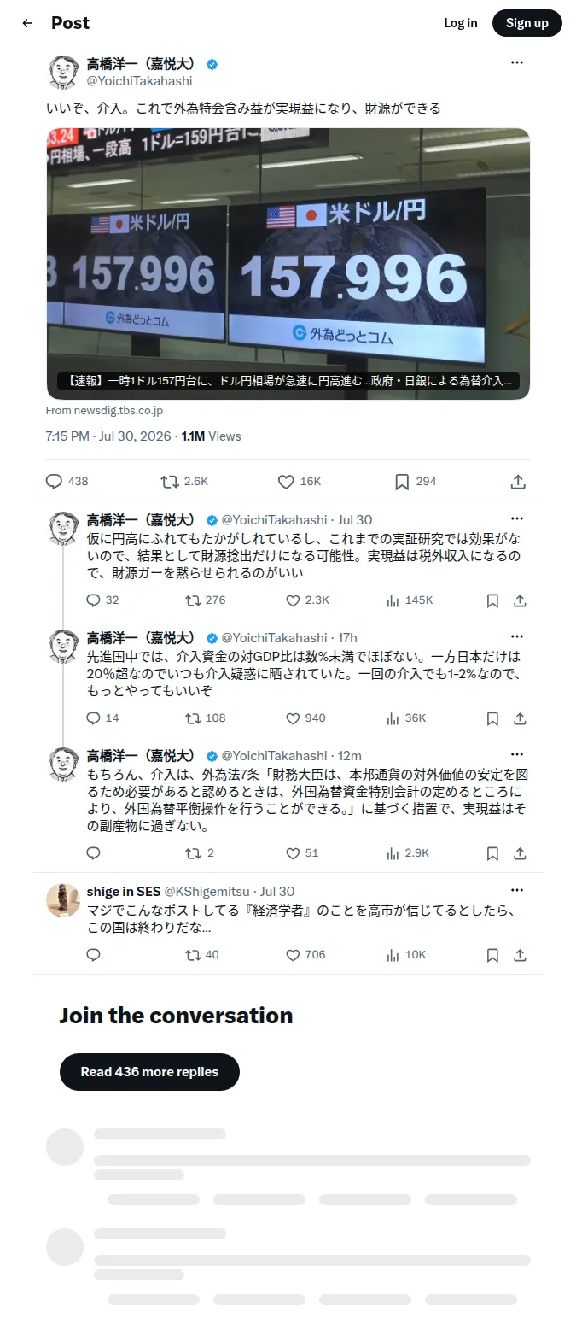Click the reply icon with 438 replies
Screen dimensions: 576x1318
[54, 482]
